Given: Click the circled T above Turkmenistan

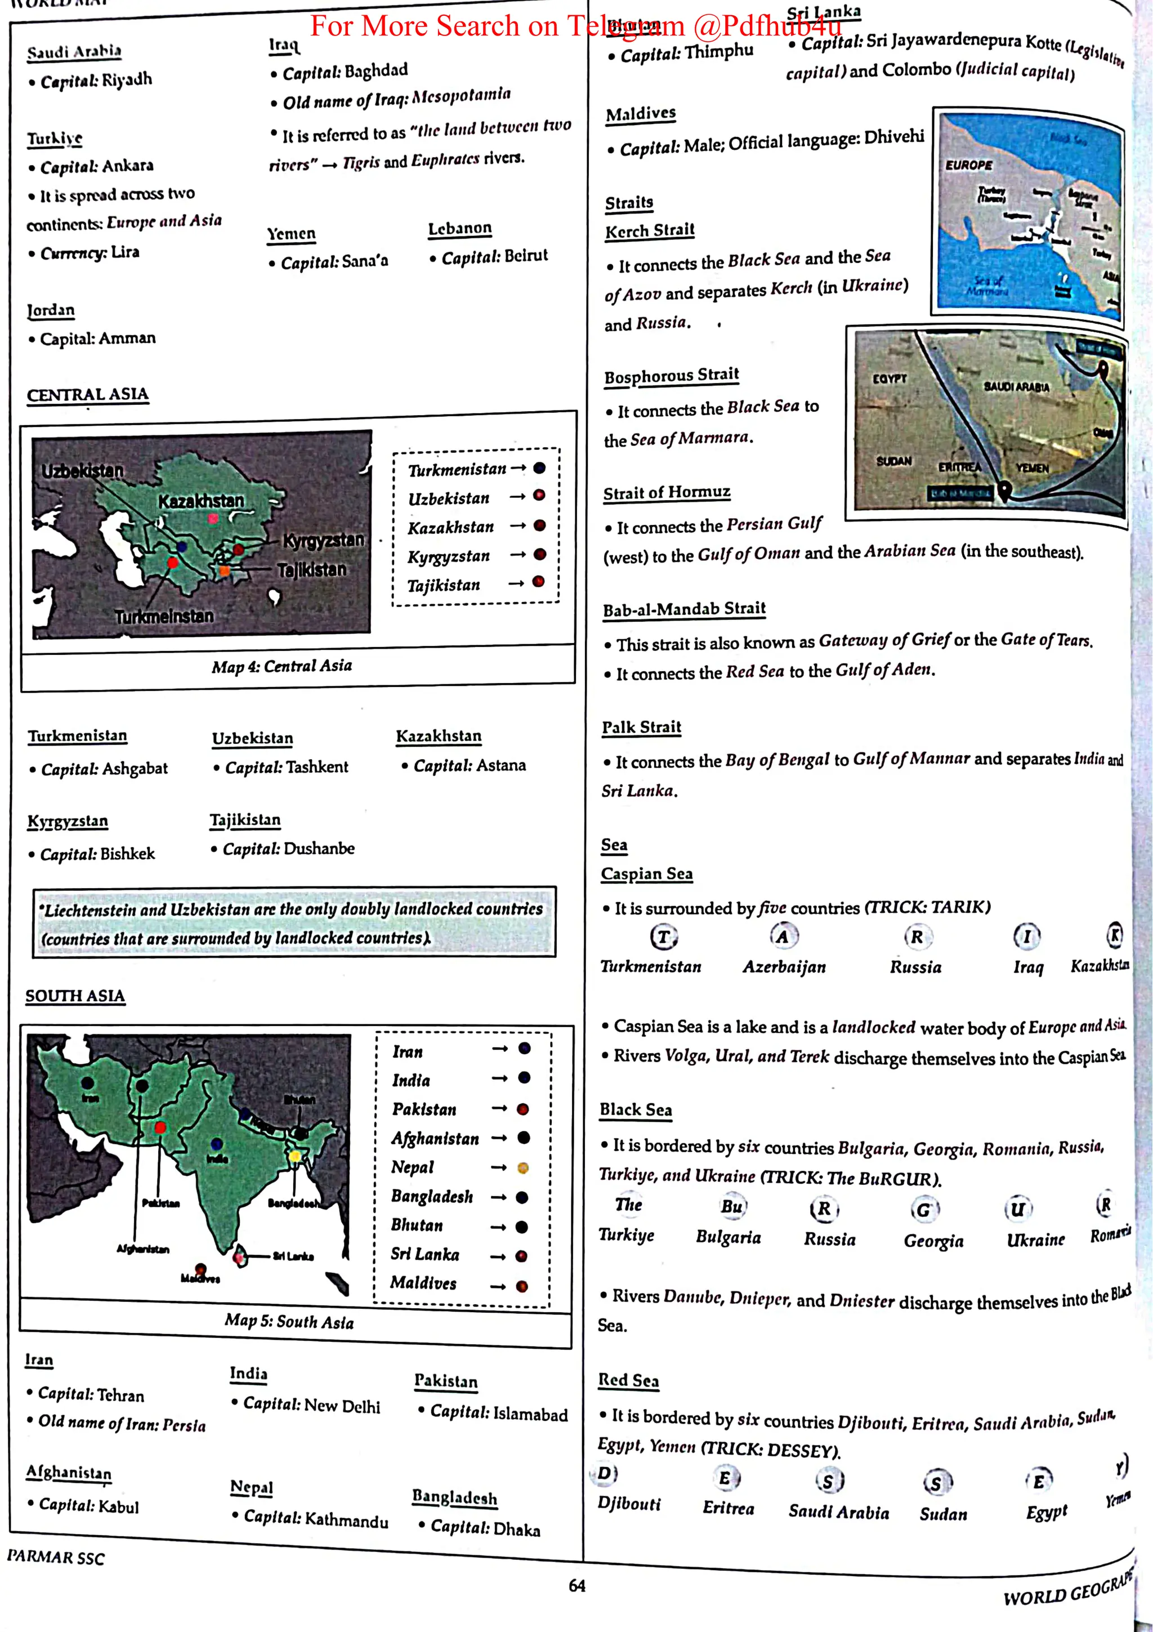Looking at the screenshot, I should (664, 937).
